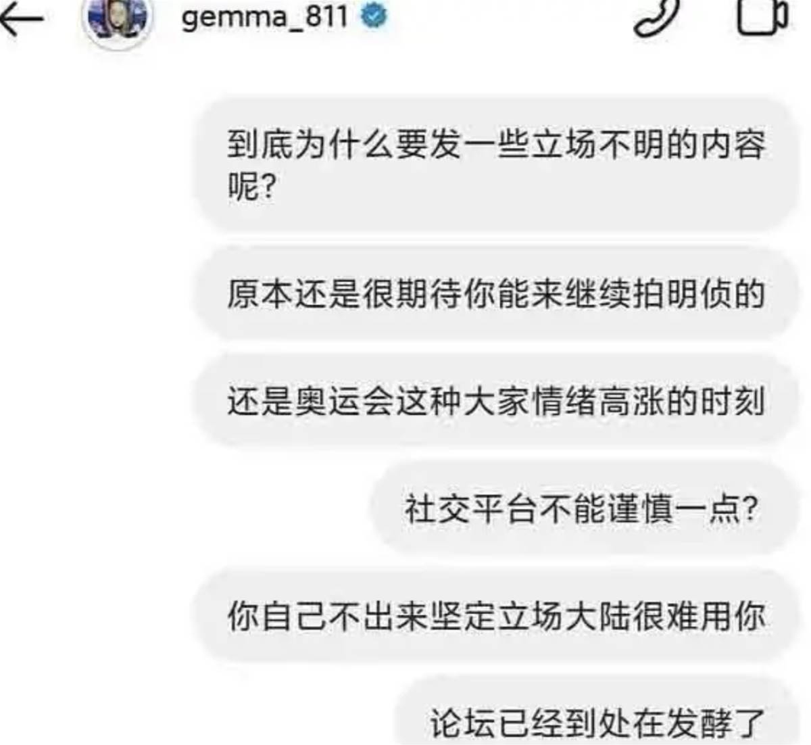Click the word 社交平台 in the fourth message
811x745 pixels.
click(471, 509)
